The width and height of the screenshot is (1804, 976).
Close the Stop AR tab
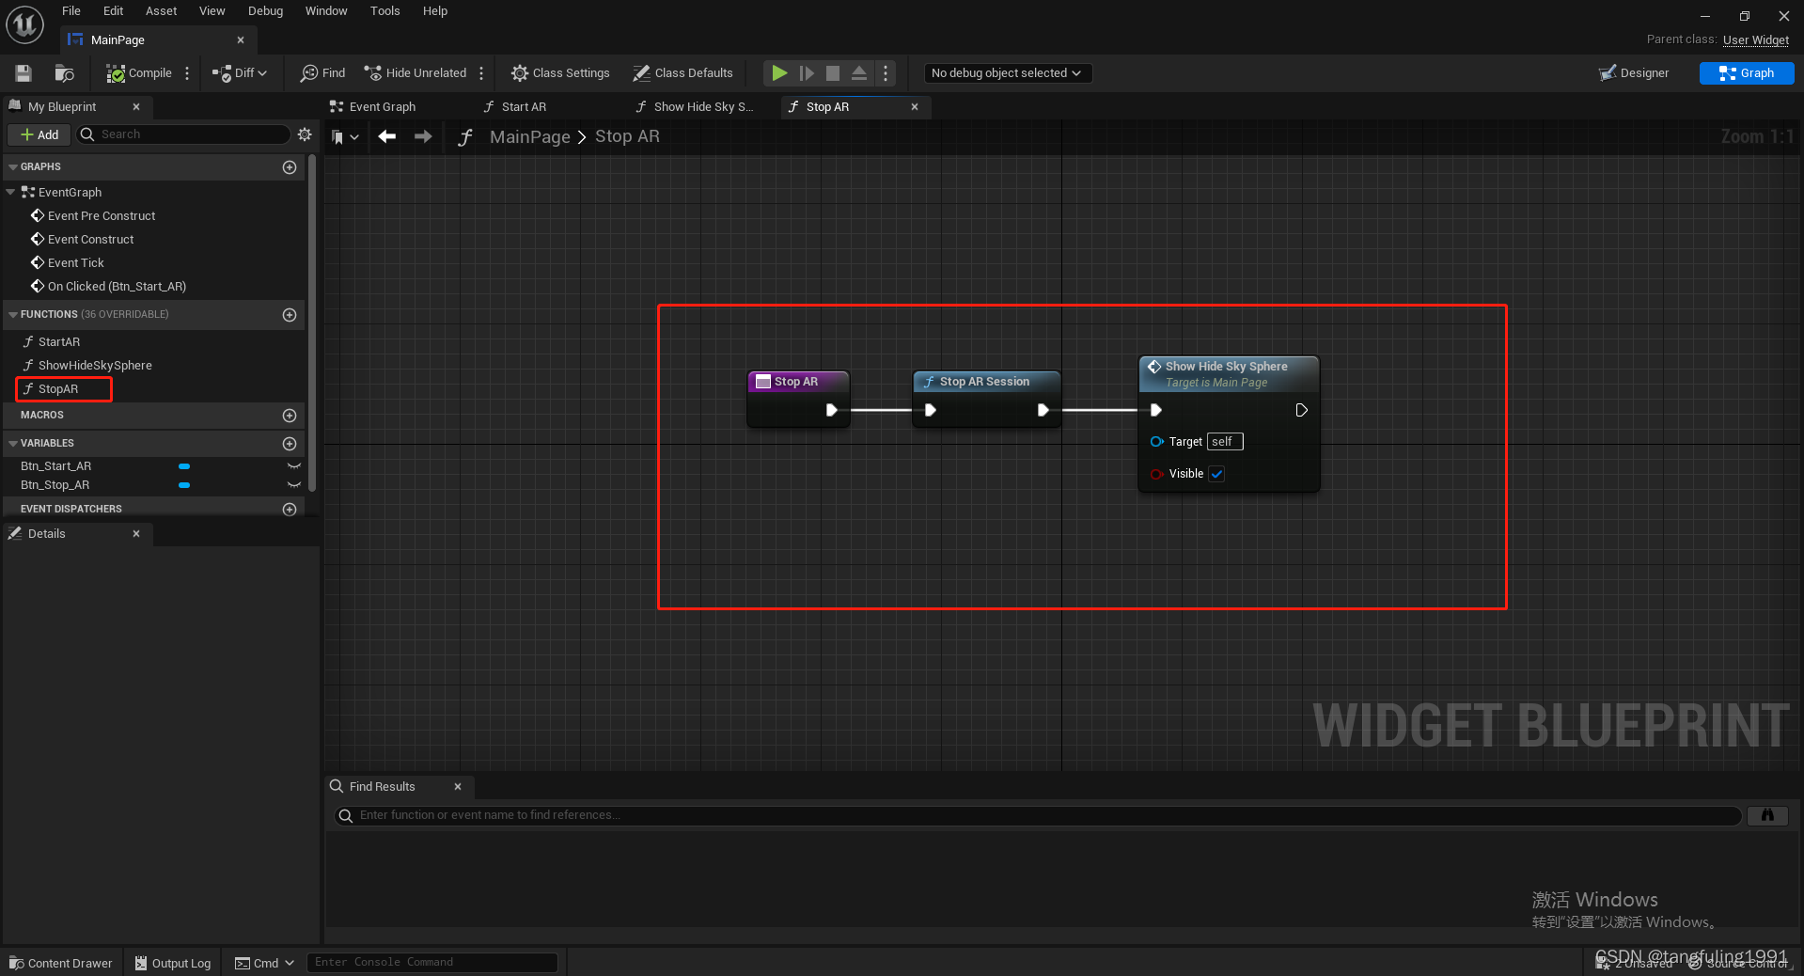coord(915,107)
